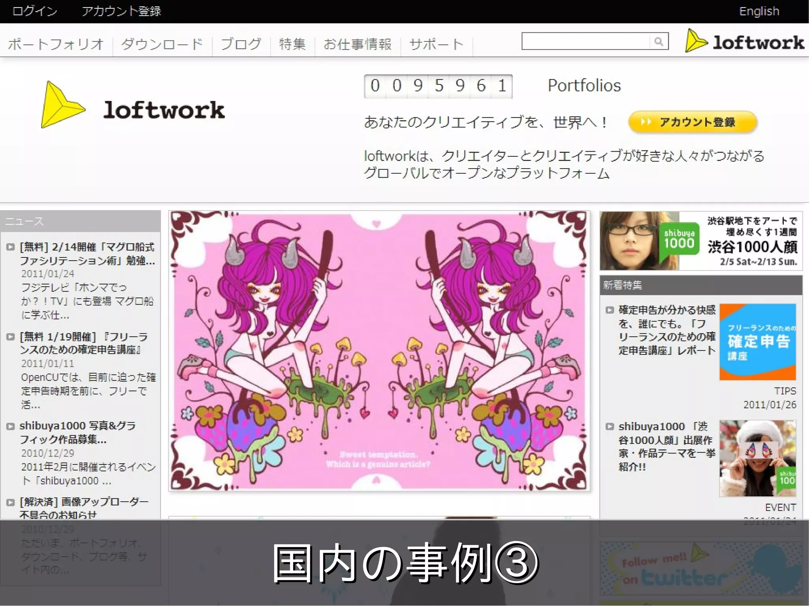Open the ポートフォリオ menu
809x606 pixels.
56,44
